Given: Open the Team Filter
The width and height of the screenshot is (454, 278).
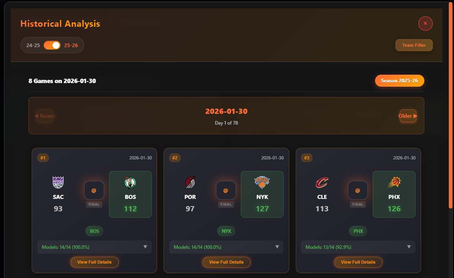Looking at the screenshot, I should (x=414, y=45).
